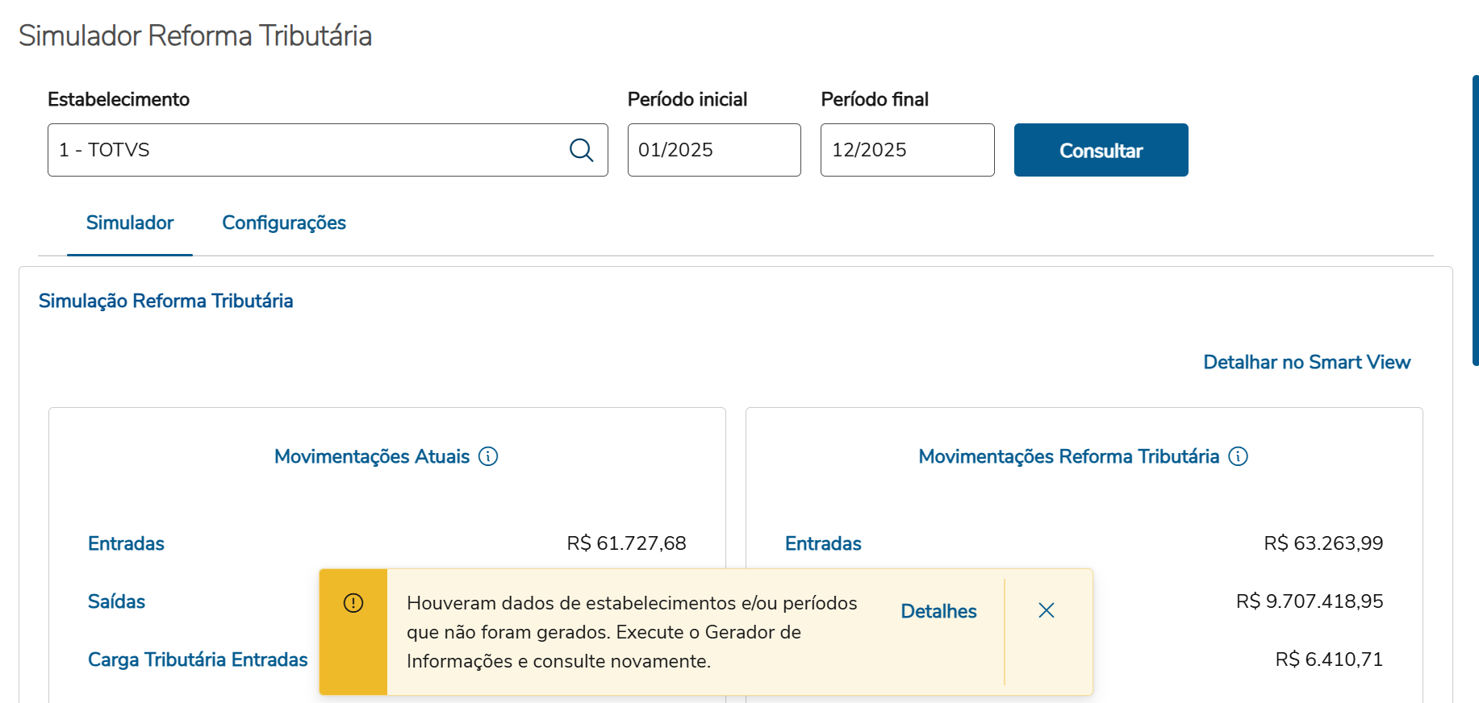
Task: Switch to the Configurações tab
Action: [x=284, y=223]
